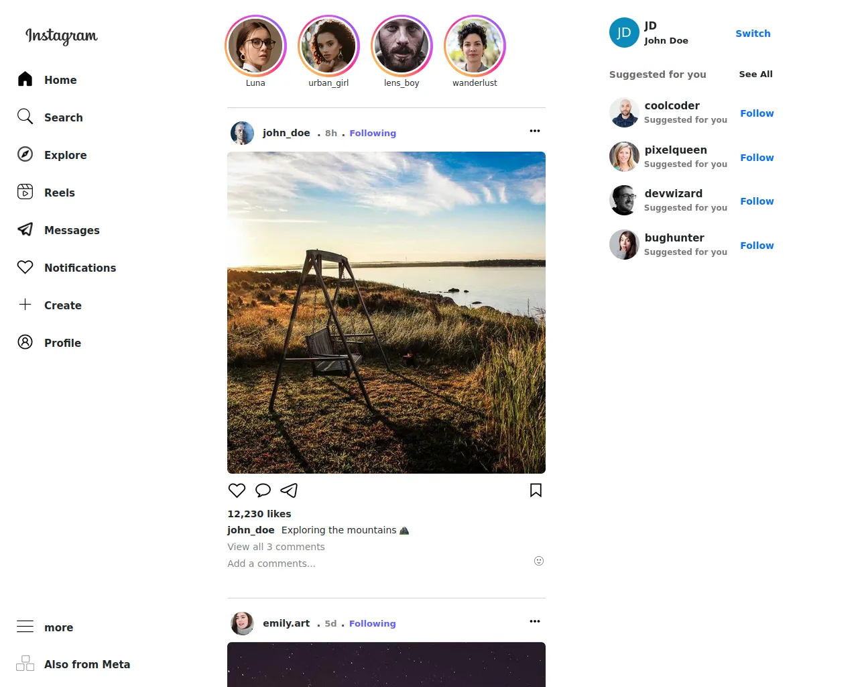Click the Home house icon
This screenshot has width=858, height=687.
tap(25, 79)
